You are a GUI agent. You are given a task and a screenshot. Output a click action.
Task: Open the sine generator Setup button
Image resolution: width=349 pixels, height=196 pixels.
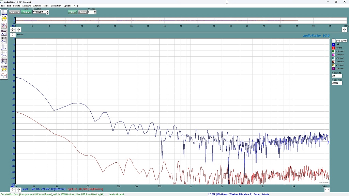click(x=26, y=12)
